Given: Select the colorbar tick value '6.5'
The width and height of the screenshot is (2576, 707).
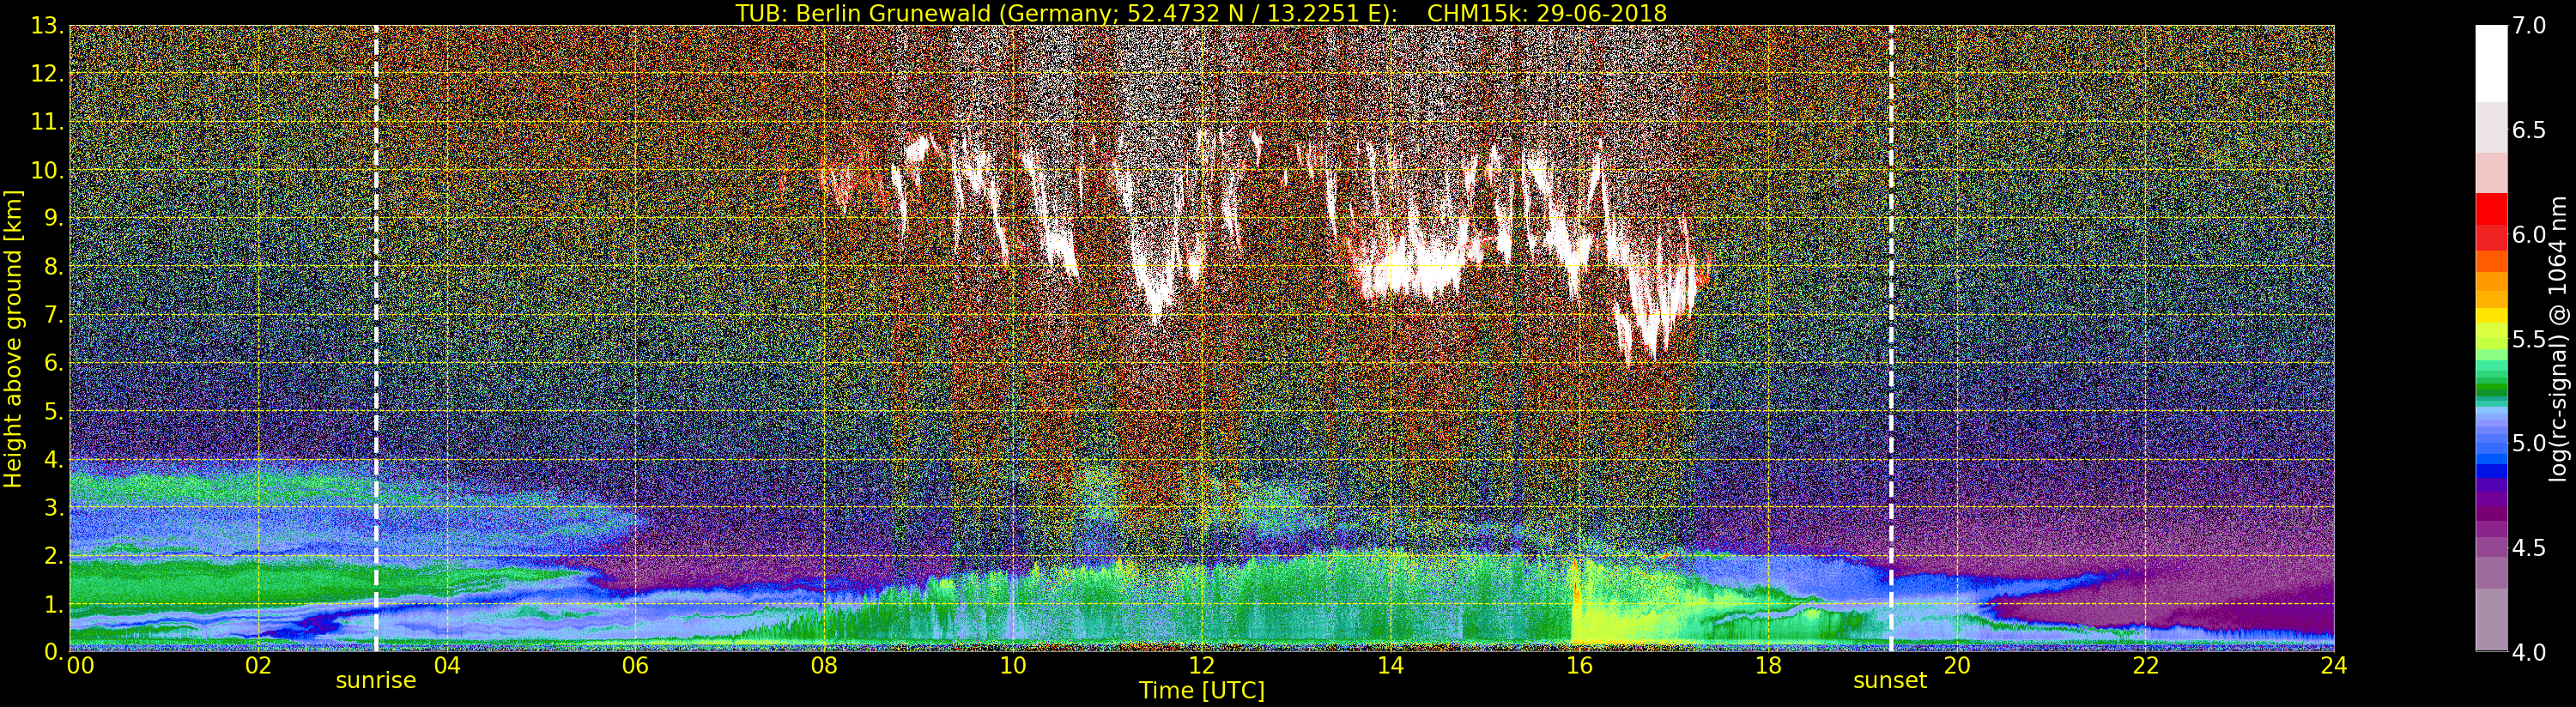Looking at the screenshot, I should (x=2529, y=130).
